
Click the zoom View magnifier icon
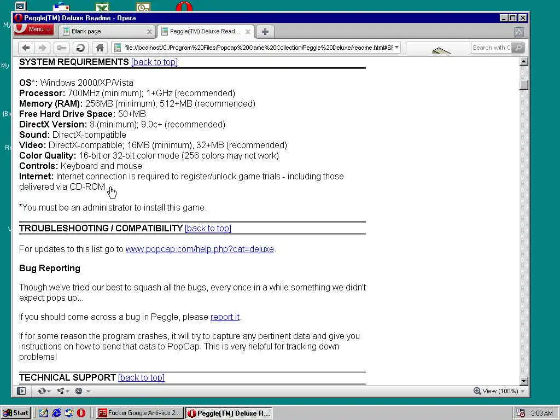477,391
